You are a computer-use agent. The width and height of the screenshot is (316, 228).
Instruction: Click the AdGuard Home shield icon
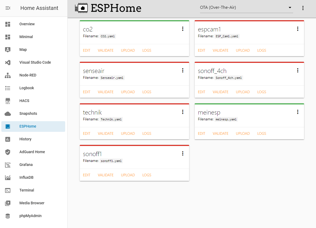pyautogui.click(x=8, y=152)
